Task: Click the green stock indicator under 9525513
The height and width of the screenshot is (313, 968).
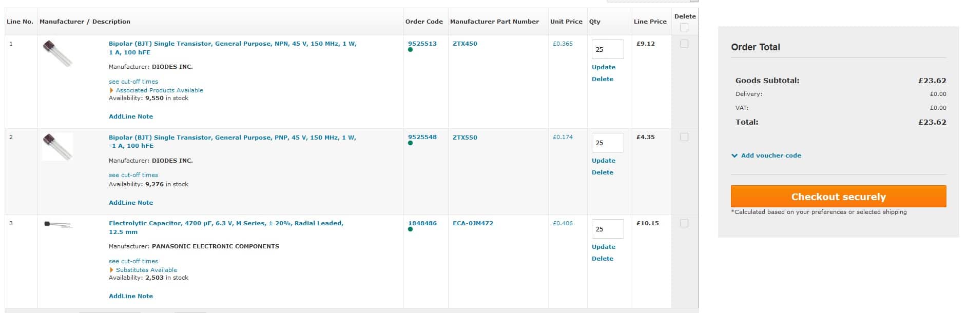Action: coord(410,50)
